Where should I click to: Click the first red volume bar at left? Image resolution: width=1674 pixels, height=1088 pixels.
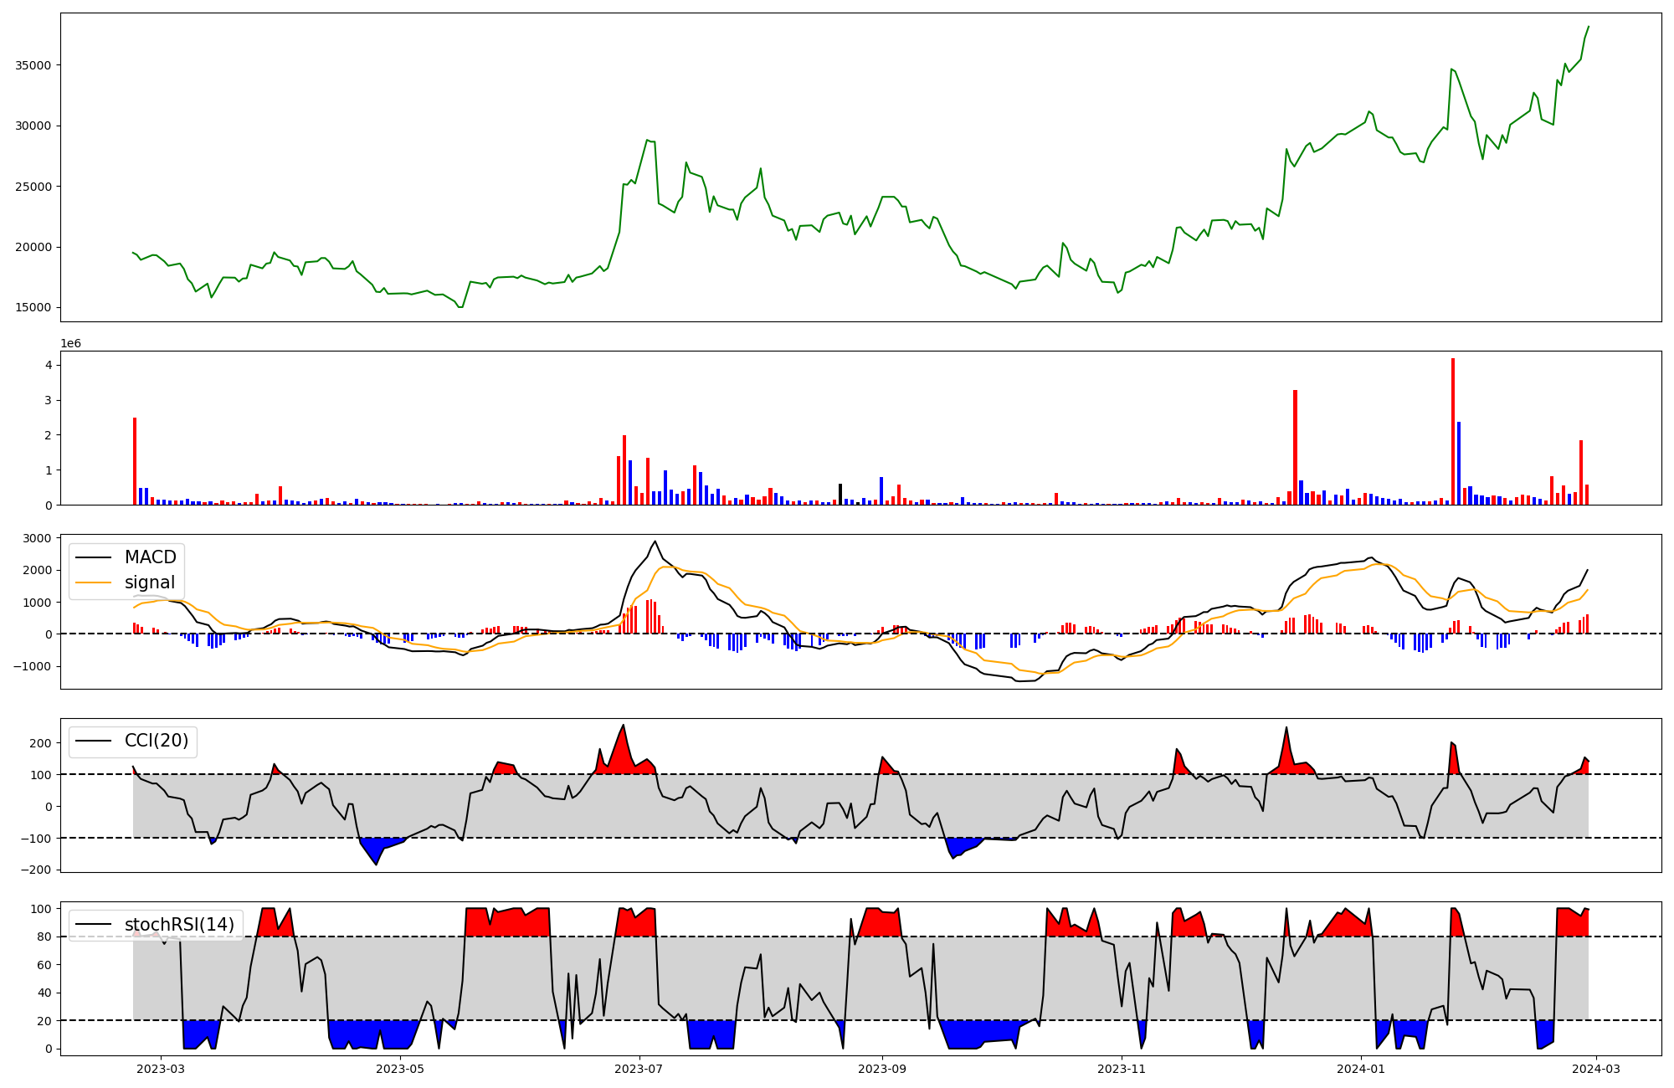tap(135, 461)
